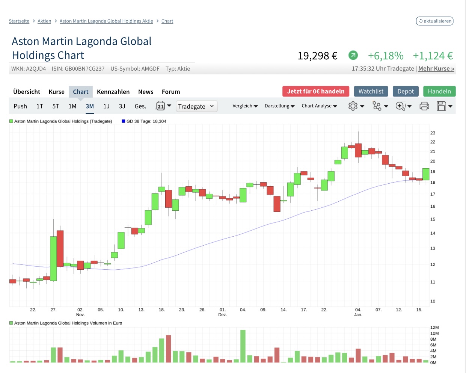Click the GD 38 Tage: 18,304 label
The image size is (466, 373).
coord(146,121)
